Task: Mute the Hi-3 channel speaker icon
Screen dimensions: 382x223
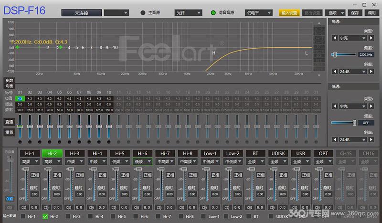Action: point(69,207)
